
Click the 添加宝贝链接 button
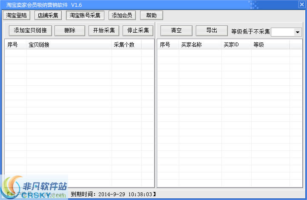coord(30,31)
